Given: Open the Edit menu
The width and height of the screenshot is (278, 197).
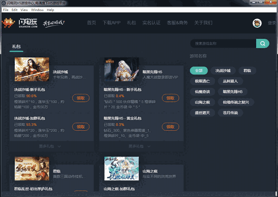Looking at the screenshot, I should tap(14, 10).
